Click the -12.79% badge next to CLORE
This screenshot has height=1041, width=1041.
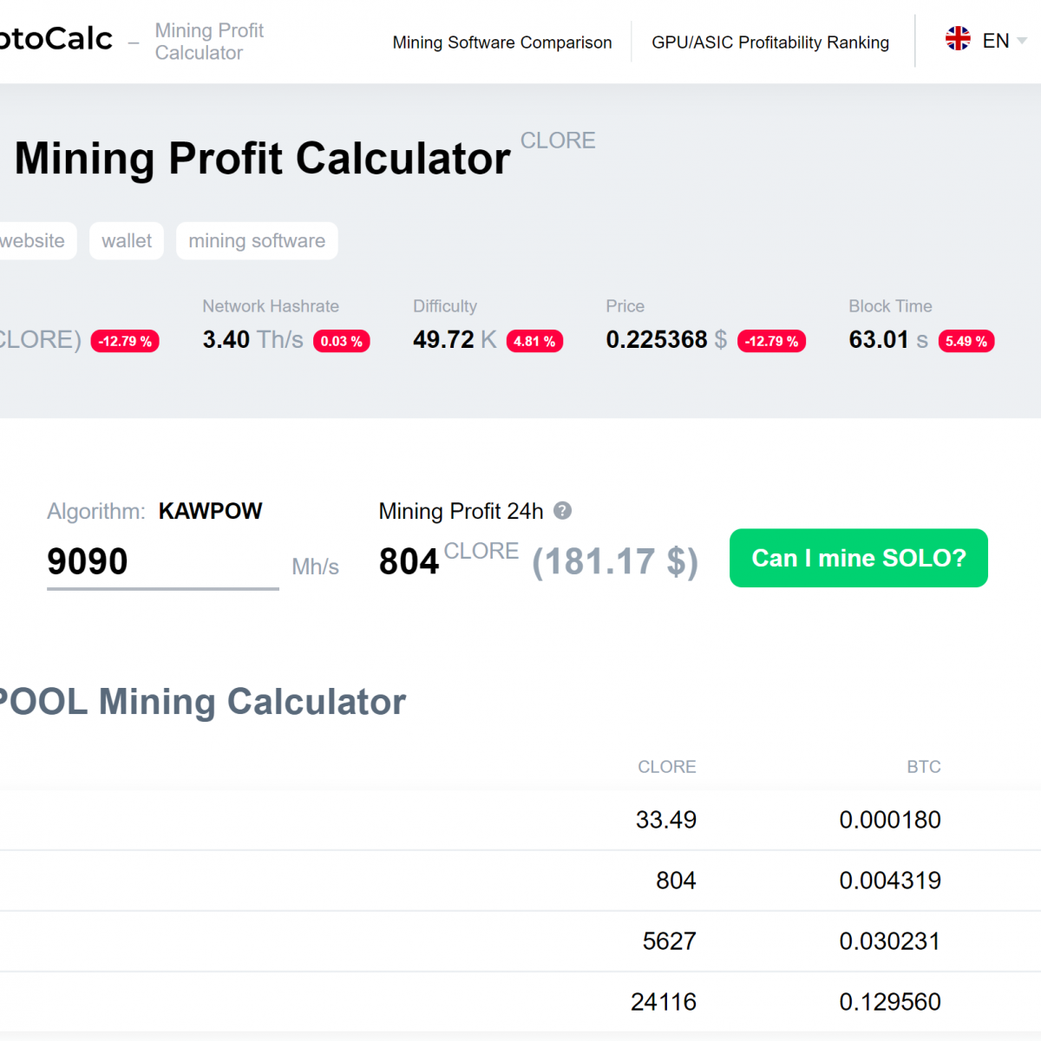[x=125, y=341]
